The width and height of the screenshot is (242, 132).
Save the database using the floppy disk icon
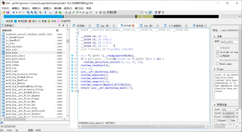pos(7,13)
